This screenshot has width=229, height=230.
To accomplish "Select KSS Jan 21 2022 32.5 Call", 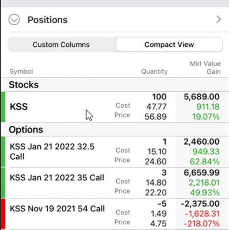I will pos(115,152).
